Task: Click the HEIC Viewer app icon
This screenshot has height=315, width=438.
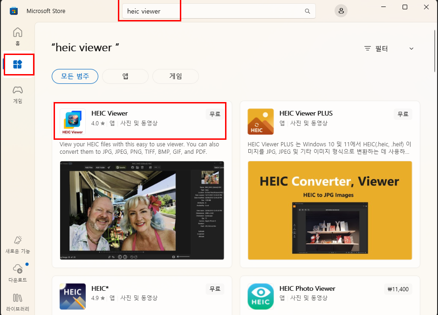Action: tap(73, 122)
